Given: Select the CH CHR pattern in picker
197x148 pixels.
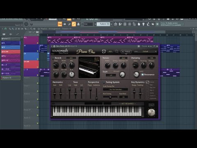Looking at the screenshot, I should coord(11,52).
